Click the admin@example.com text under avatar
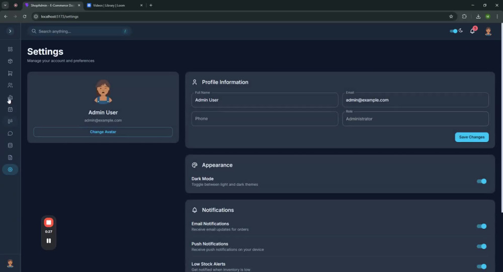The image size is (503, 272). pos(103,120)
